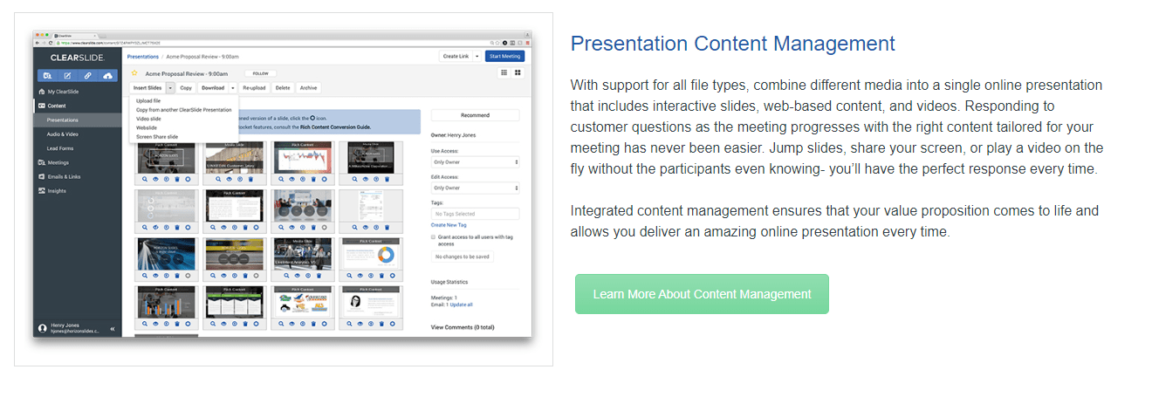Open the LinkedIn Customer Story slide thumbnail
Viewport: 1152px width, 397px height.
click(234, 157)
